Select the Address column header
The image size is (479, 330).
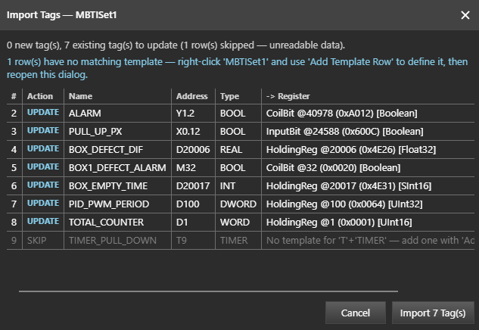[192, 96]
